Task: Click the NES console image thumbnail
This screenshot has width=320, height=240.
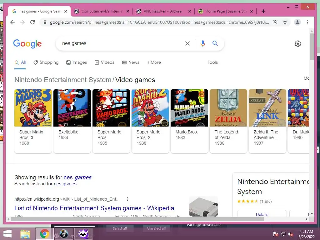Action: 204,206
